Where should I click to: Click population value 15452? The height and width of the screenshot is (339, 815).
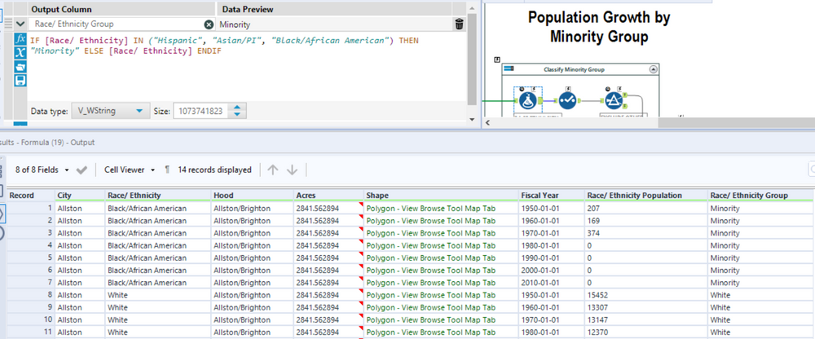click(x=597, y=295)
